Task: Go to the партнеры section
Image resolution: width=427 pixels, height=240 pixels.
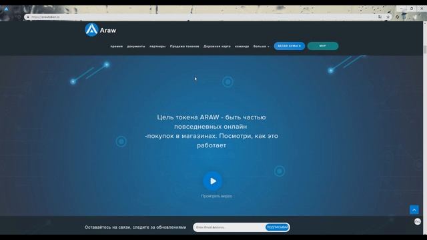Action: click(x=157, y=47)
